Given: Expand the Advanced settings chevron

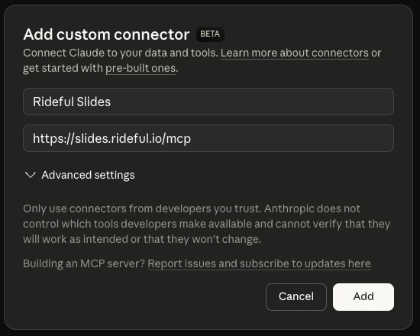Looking at the screenshot, I should point(31,175).
